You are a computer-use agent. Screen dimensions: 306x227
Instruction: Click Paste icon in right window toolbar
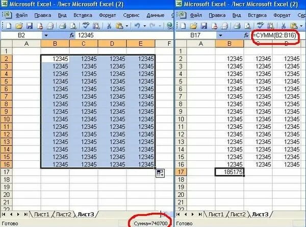[x=294, y=25]
